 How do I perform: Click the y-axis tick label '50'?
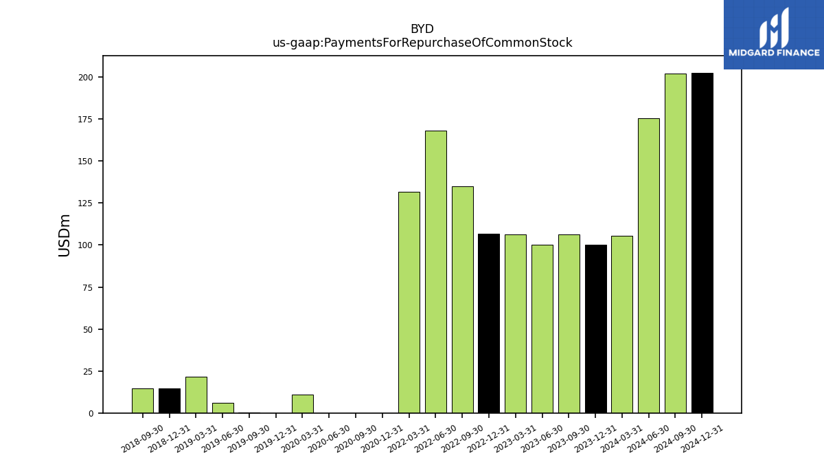(89, 330)
